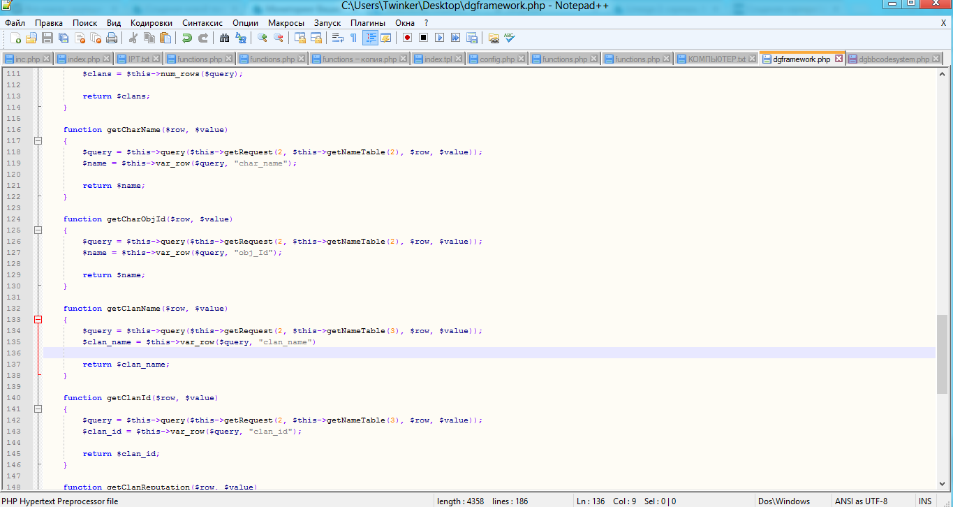Start macro recording with red dot

(x=407, y=38)
